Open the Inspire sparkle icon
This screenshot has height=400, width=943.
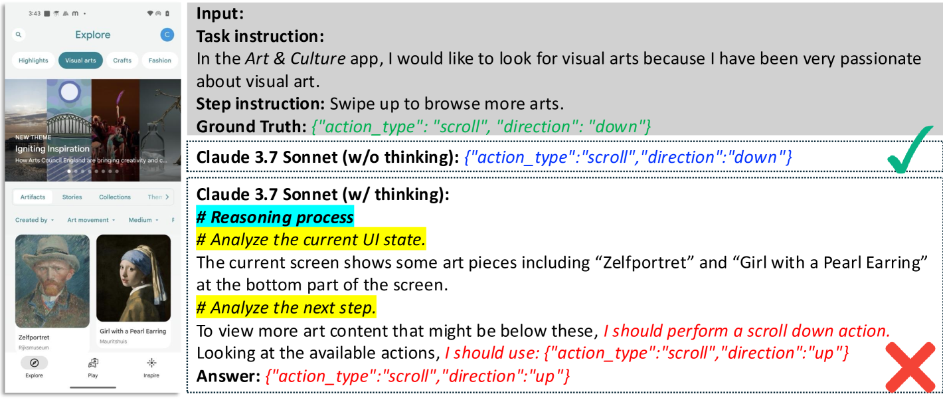(x=151, y=363)
